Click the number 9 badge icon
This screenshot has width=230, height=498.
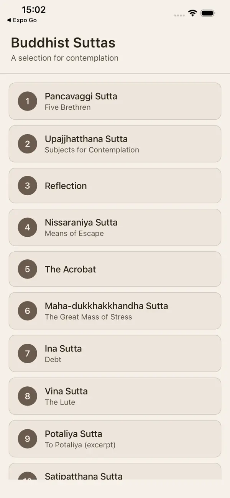click(x=27, y=439)
